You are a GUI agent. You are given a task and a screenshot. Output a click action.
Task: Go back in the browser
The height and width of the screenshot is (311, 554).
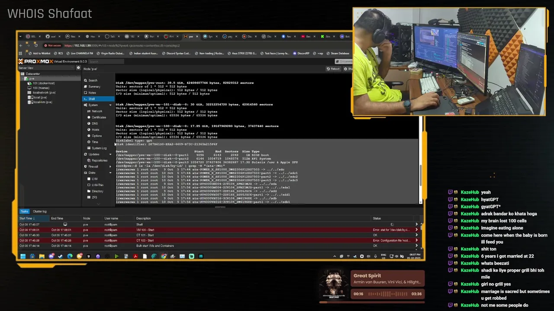[x=21, y=45]
